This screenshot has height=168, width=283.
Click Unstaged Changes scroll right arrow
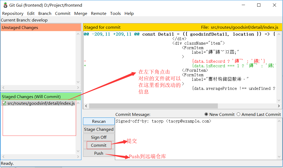78,87
